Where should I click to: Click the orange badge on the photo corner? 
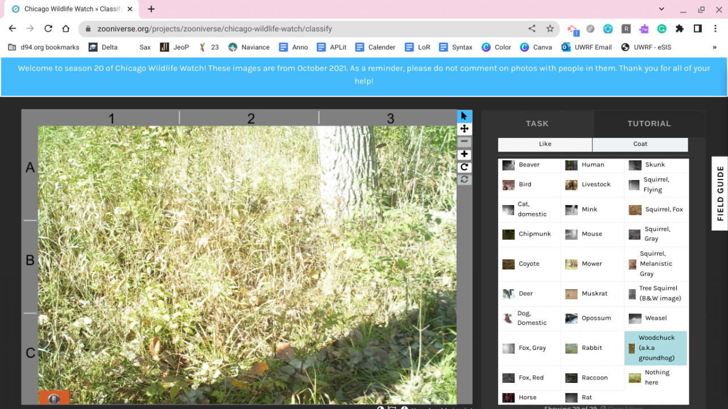pos(53,398)
